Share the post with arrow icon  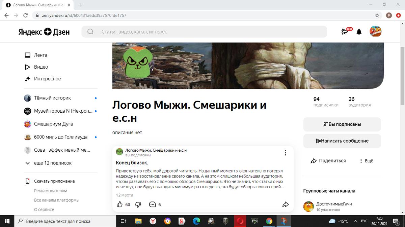286,204
